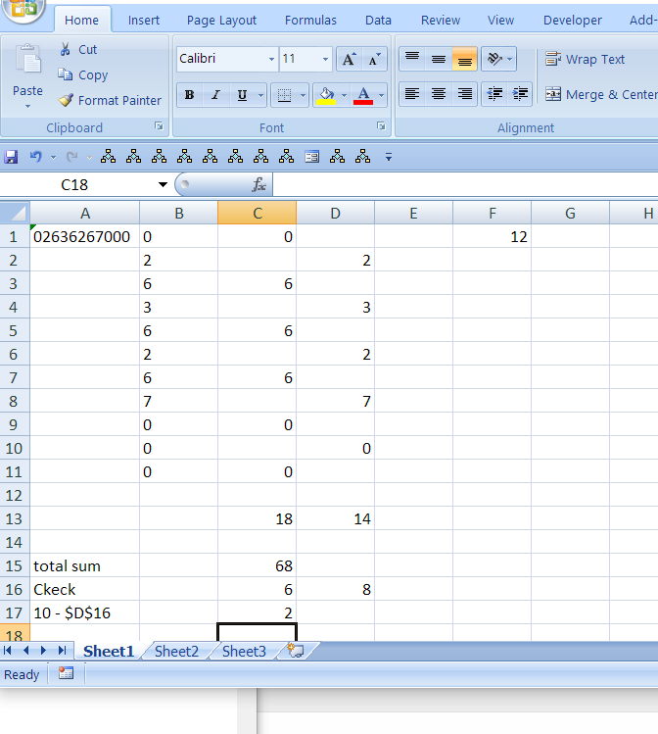Expand the Paste options arrow
This screenshot has width=658, height=734.
[x=27, y=106]
